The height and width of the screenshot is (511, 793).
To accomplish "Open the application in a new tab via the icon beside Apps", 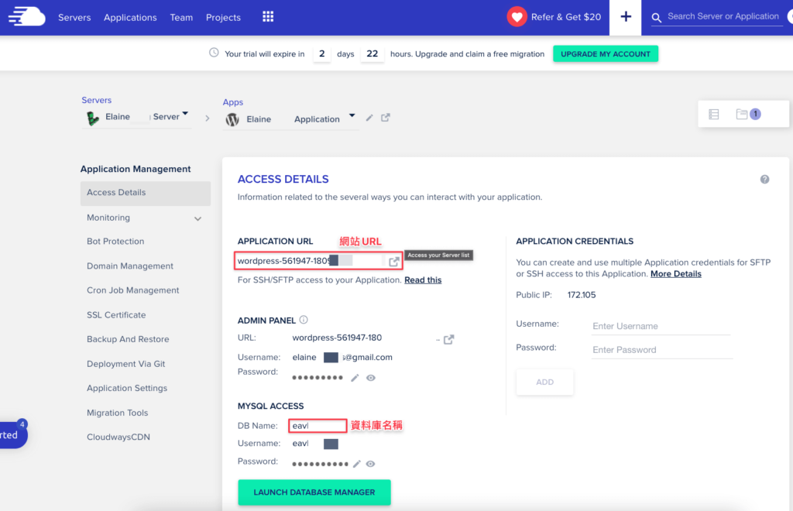I will point(386,118).
